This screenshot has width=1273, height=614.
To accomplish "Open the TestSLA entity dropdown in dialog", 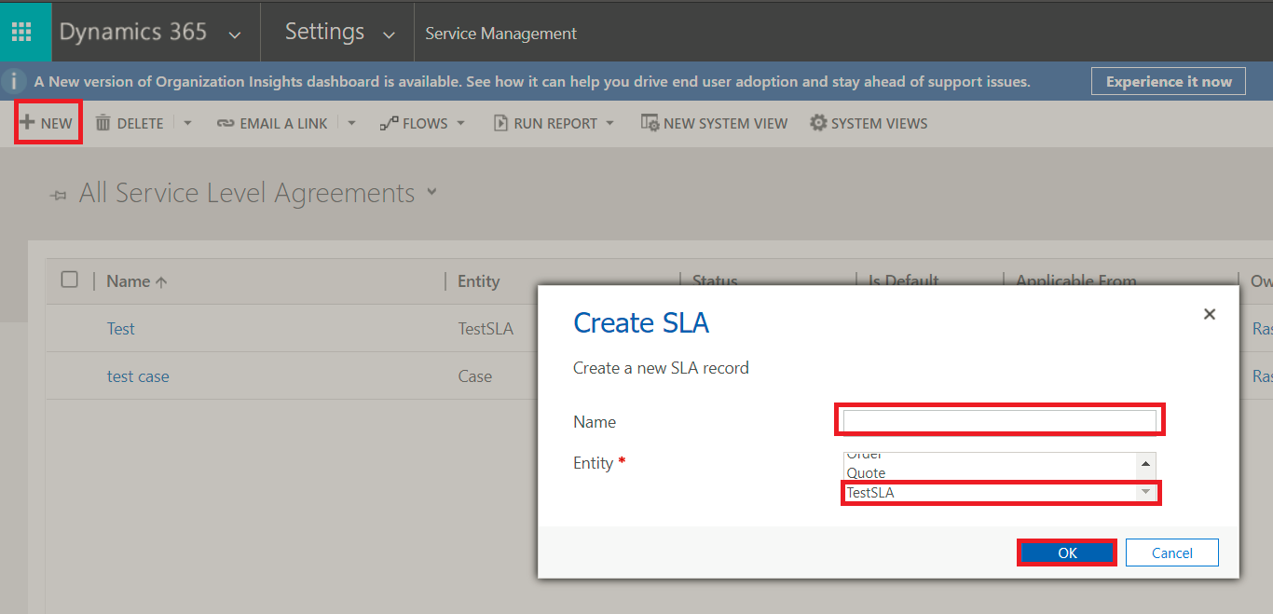I will pos(1146,492).
